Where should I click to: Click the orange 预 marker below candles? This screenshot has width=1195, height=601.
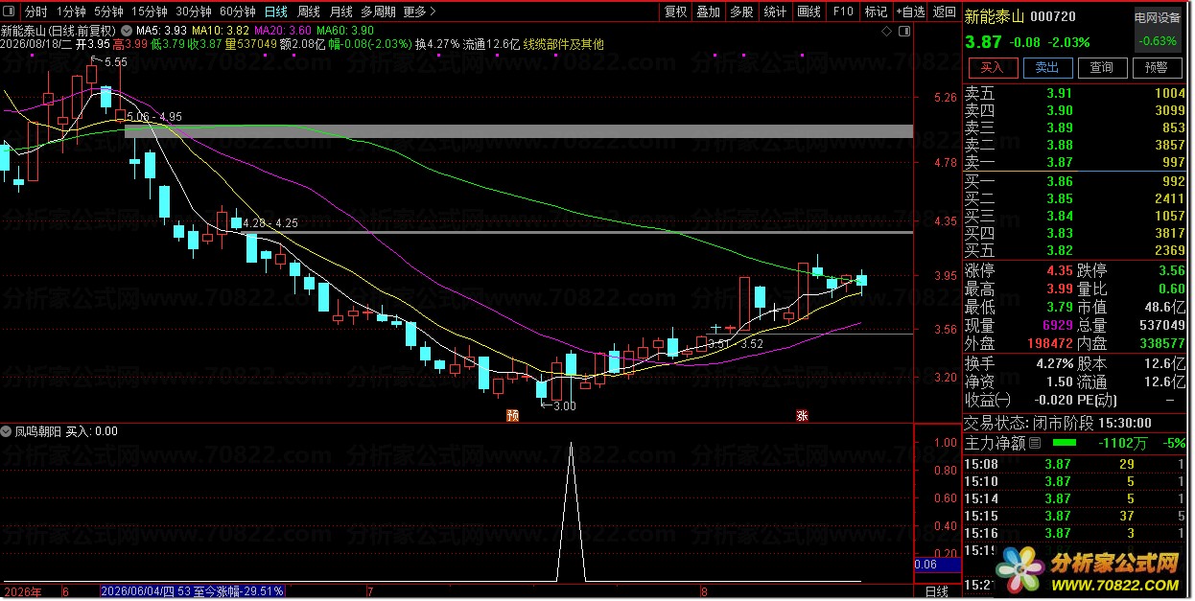[x=512, y=416]
